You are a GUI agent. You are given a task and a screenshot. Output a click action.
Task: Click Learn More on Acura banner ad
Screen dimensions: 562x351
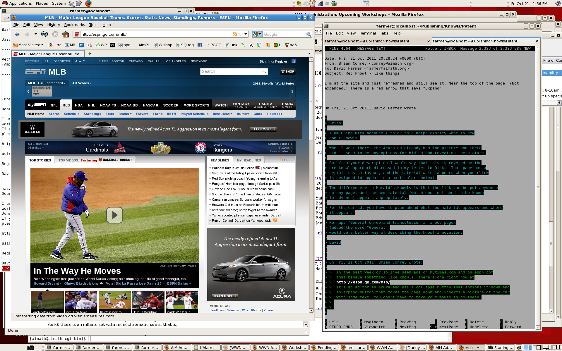point(263,129)
